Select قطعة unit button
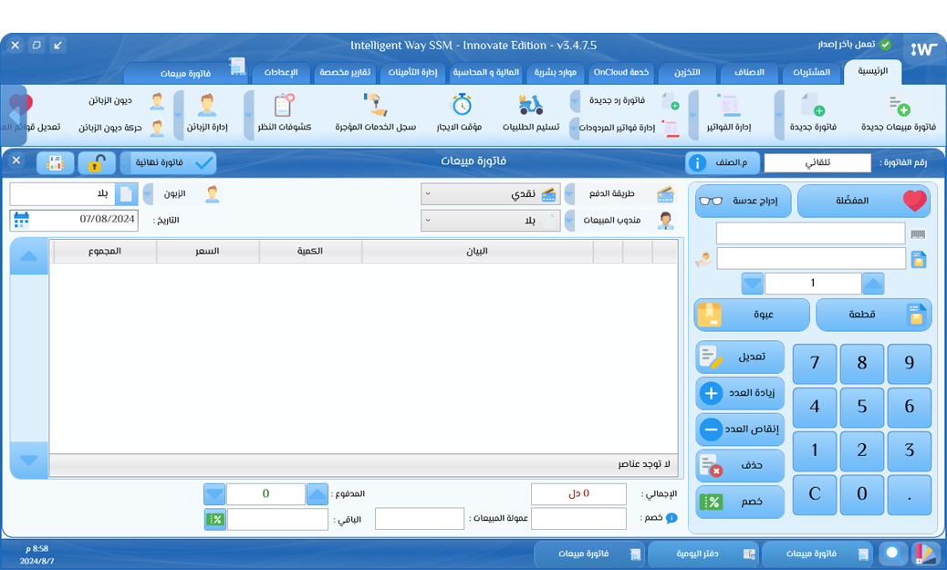Screen dimensions: 947x570 [x=873, y=315]
